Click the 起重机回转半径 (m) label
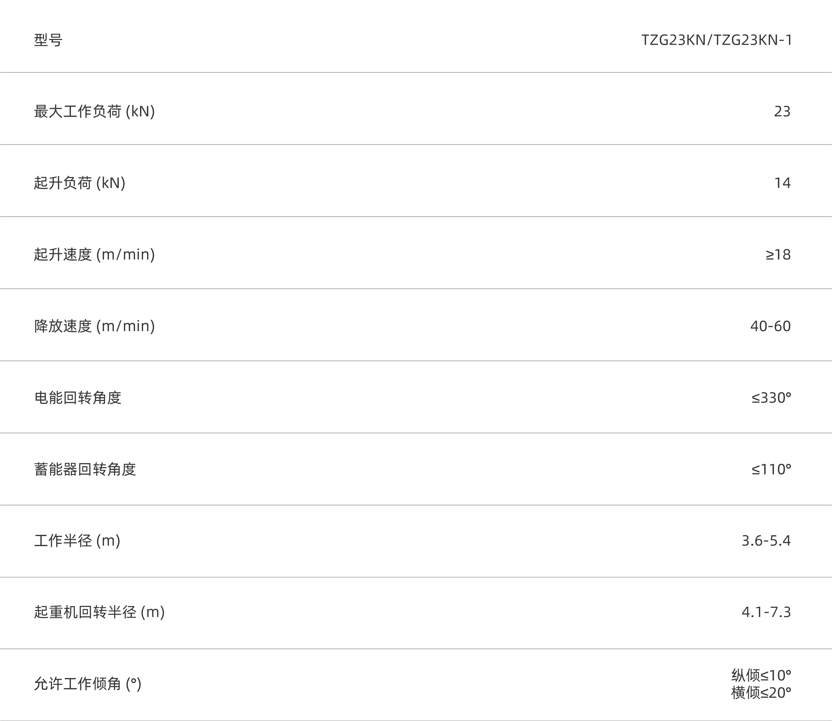This screenshot has height=721, width=832. pyautogui.click(x=99, y=612)
